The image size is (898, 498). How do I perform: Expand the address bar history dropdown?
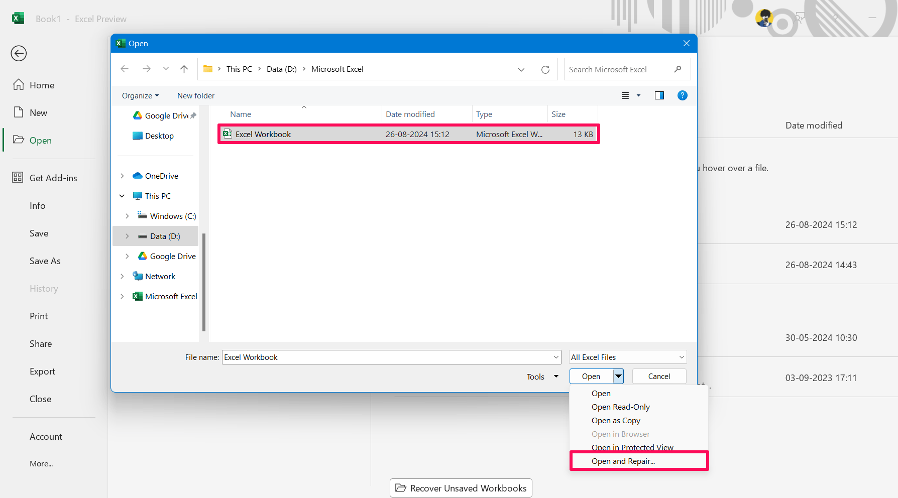(521, 69)
